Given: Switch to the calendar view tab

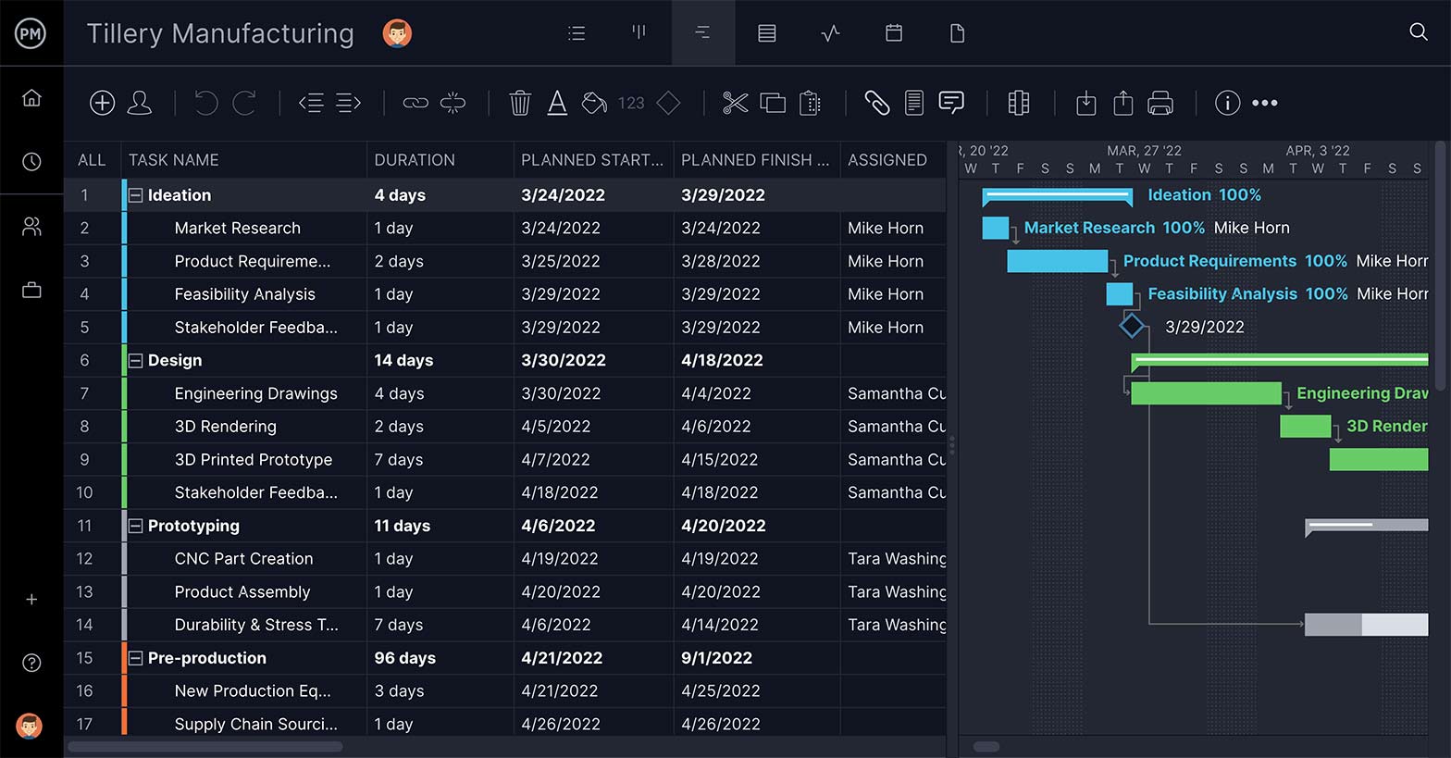Looking at the screenshot, I should click(894, 33).
